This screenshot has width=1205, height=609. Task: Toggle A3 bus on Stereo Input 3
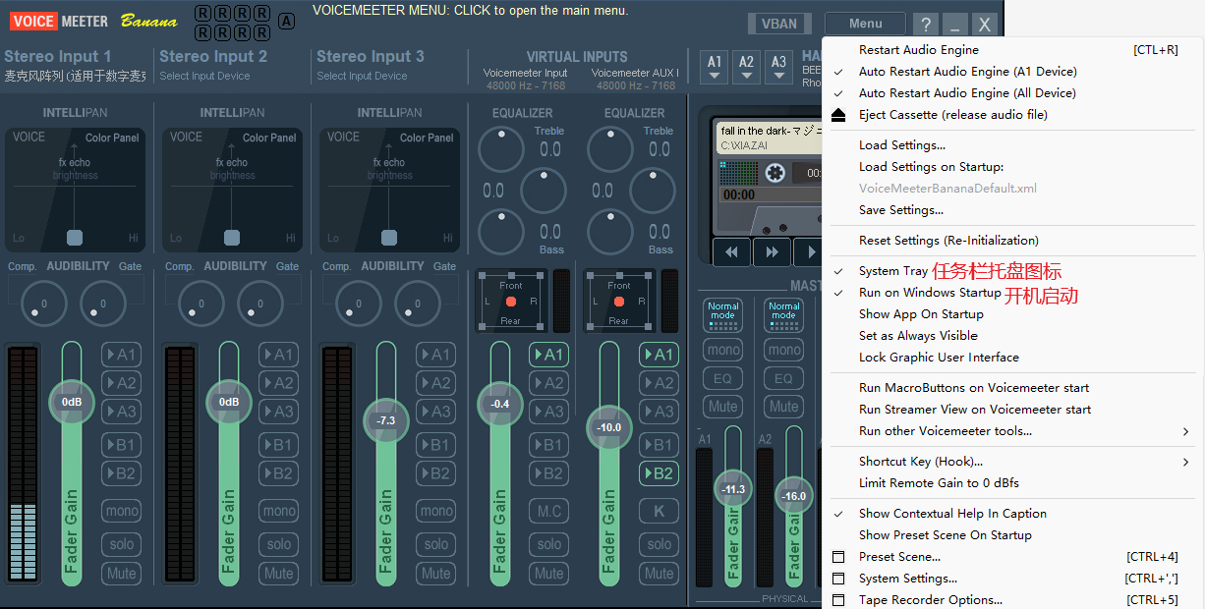pos(436,412)
